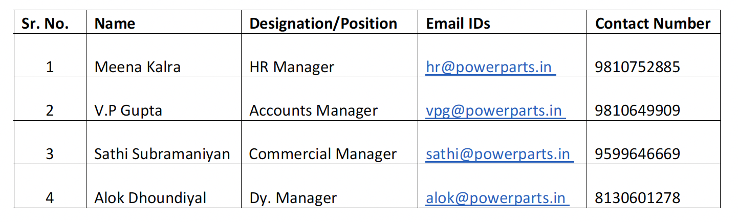Screen dimensions: 738x222
Task: Click the Alok Dhoundiyal name cell
Action: (x=150, y=198)
